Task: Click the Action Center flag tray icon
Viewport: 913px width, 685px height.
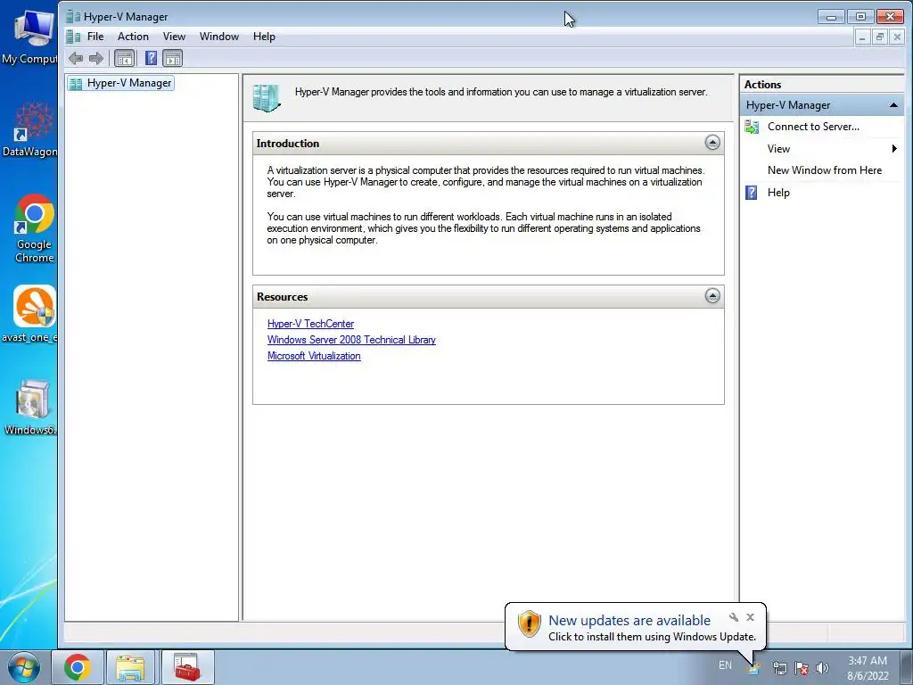Action: coord(802,669)
